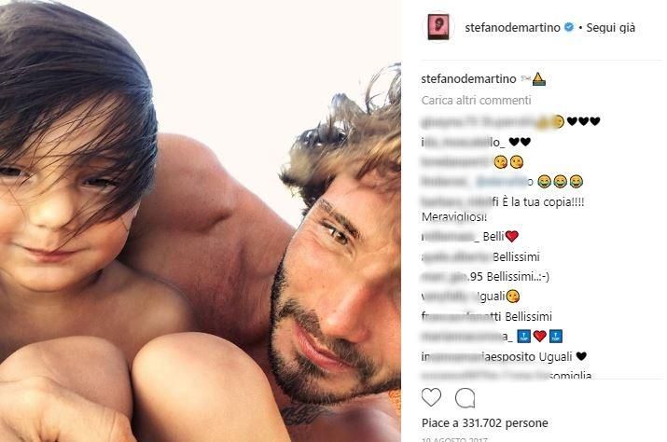Open stefanodemartino's profile picture avatar
Screen dimensions: 667x442
(438, 27)
